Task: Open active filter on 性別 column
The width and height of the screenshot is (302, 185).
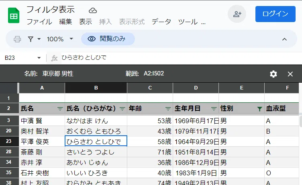Action: pos(259,109)
